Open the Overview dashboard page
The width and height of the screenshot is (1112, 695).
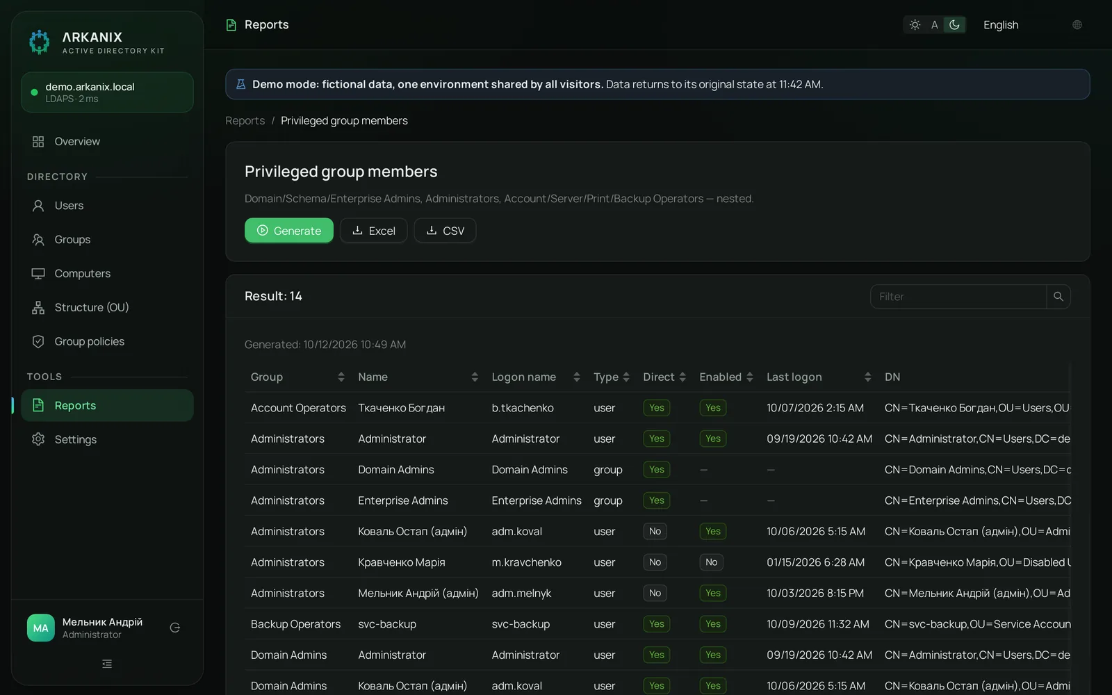click(107, 141)
